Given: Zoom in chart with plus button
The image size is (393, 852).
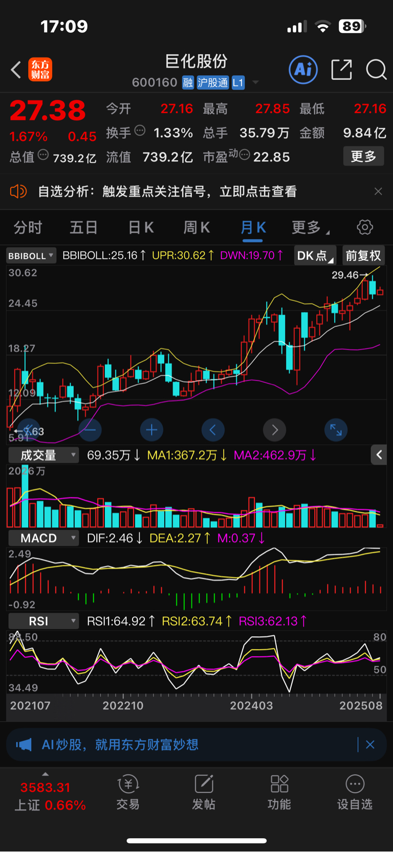Looking at the screenshot, I should tap(151, 429).
